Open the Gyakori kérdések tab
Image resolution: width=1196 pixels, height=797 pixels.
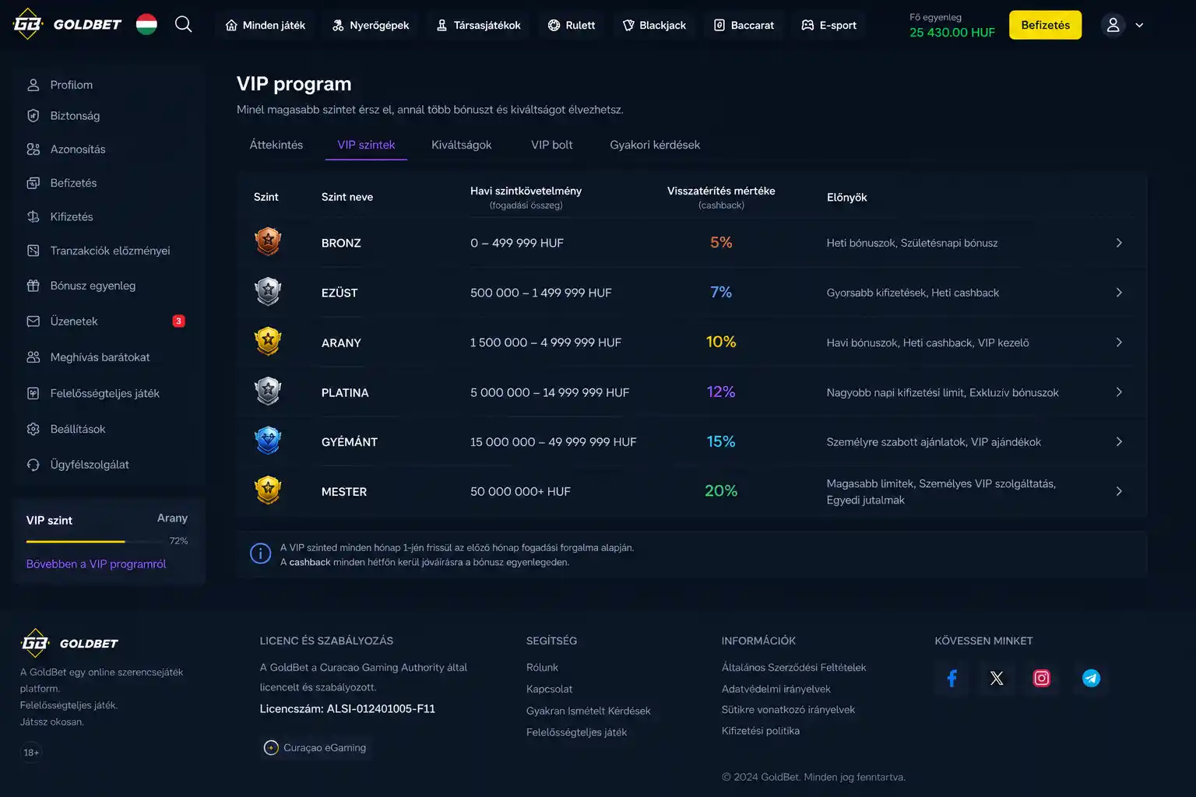(x=655, y=145)
